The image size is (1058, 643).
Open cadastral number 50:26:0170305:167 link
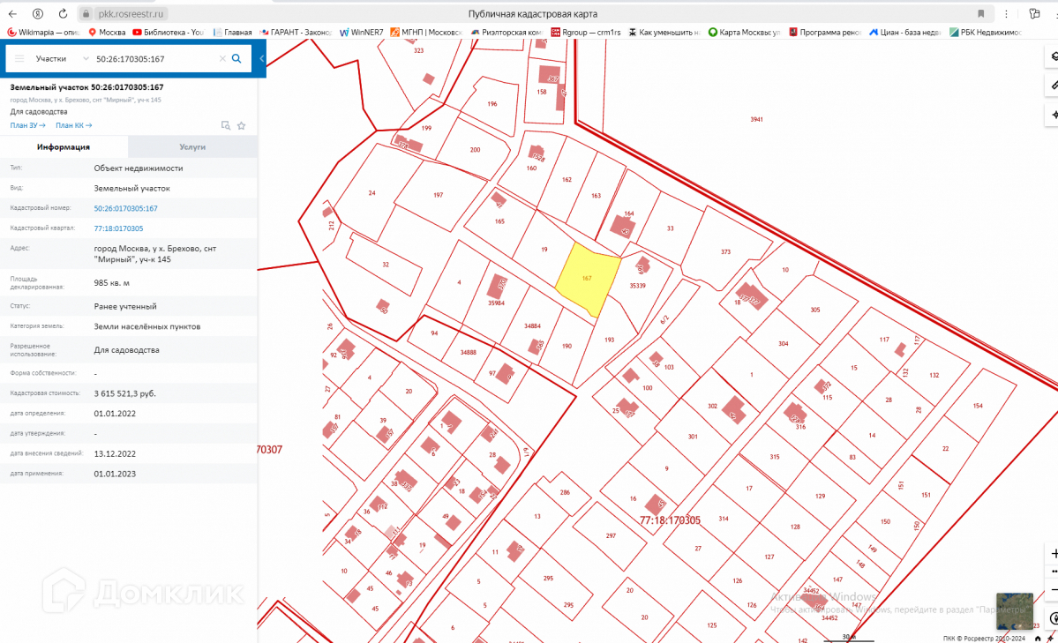tap(125, 208)
